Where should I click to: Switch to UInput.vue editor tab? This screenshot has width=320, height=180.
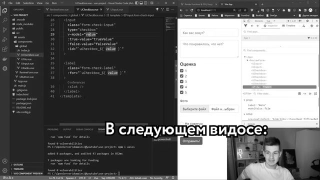tap(116, 9)
